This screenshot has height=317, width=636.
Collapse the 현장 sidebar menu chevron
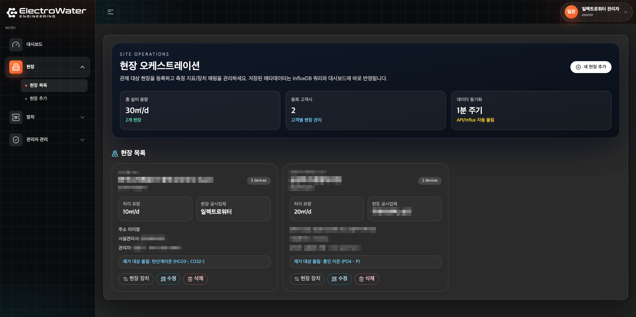(x=82, y=67)
